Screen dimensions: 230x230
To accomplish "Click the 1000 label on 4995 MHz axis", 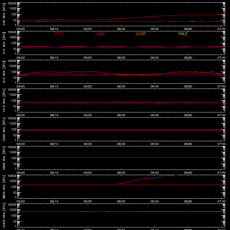I will (x=13, y=152).
